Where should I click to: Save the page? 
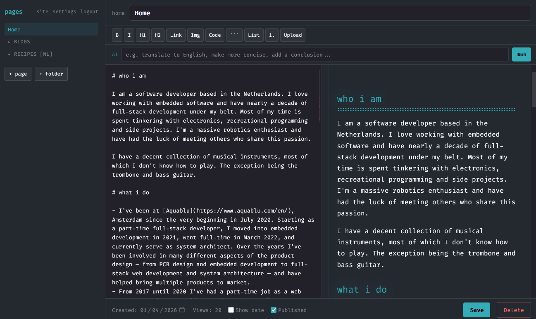click(476, 310)
